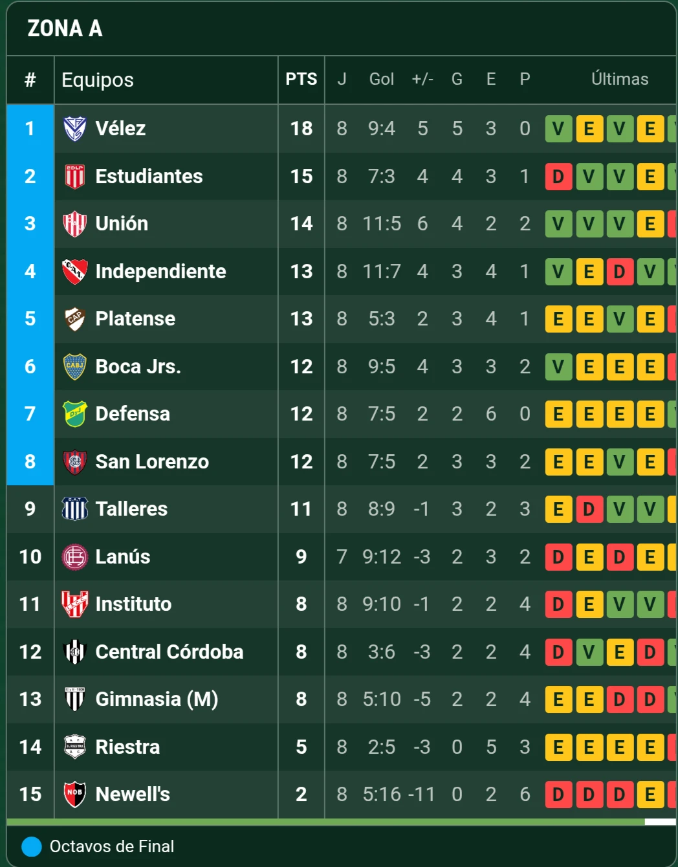Open the Platense team link
The width and height of the screenshot is (678, 867).
135,319
